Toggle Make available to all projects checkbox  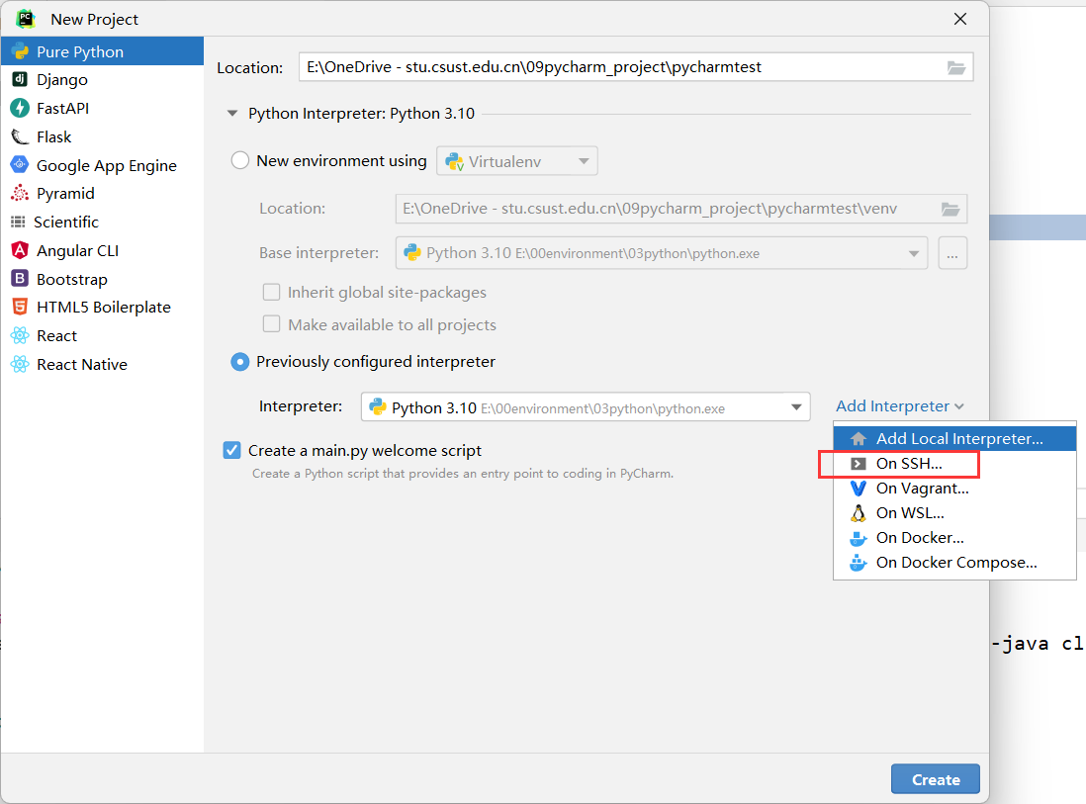pos(271,324)
